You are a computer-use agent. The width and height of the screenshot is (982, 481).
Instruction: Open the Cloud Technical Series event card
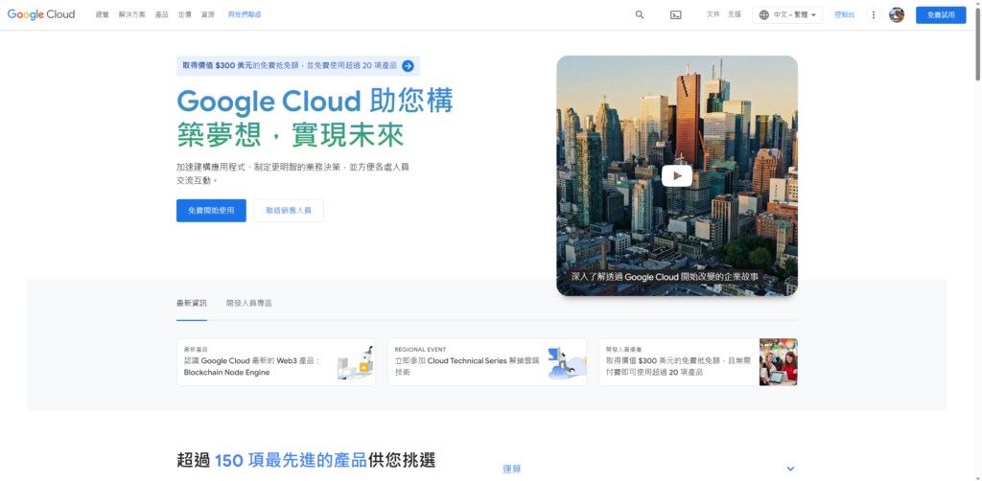[487, 362]
